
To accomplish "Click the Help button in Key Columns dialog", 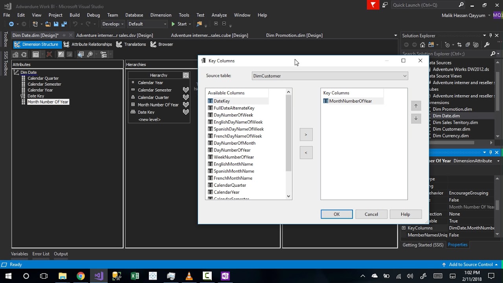I will [406, 214].
